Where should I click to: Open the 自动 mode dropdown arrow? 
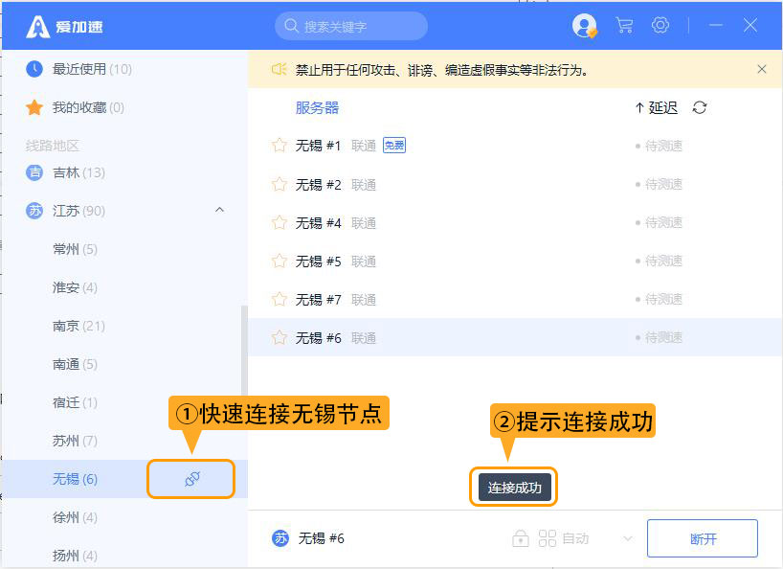click(628, 538)
